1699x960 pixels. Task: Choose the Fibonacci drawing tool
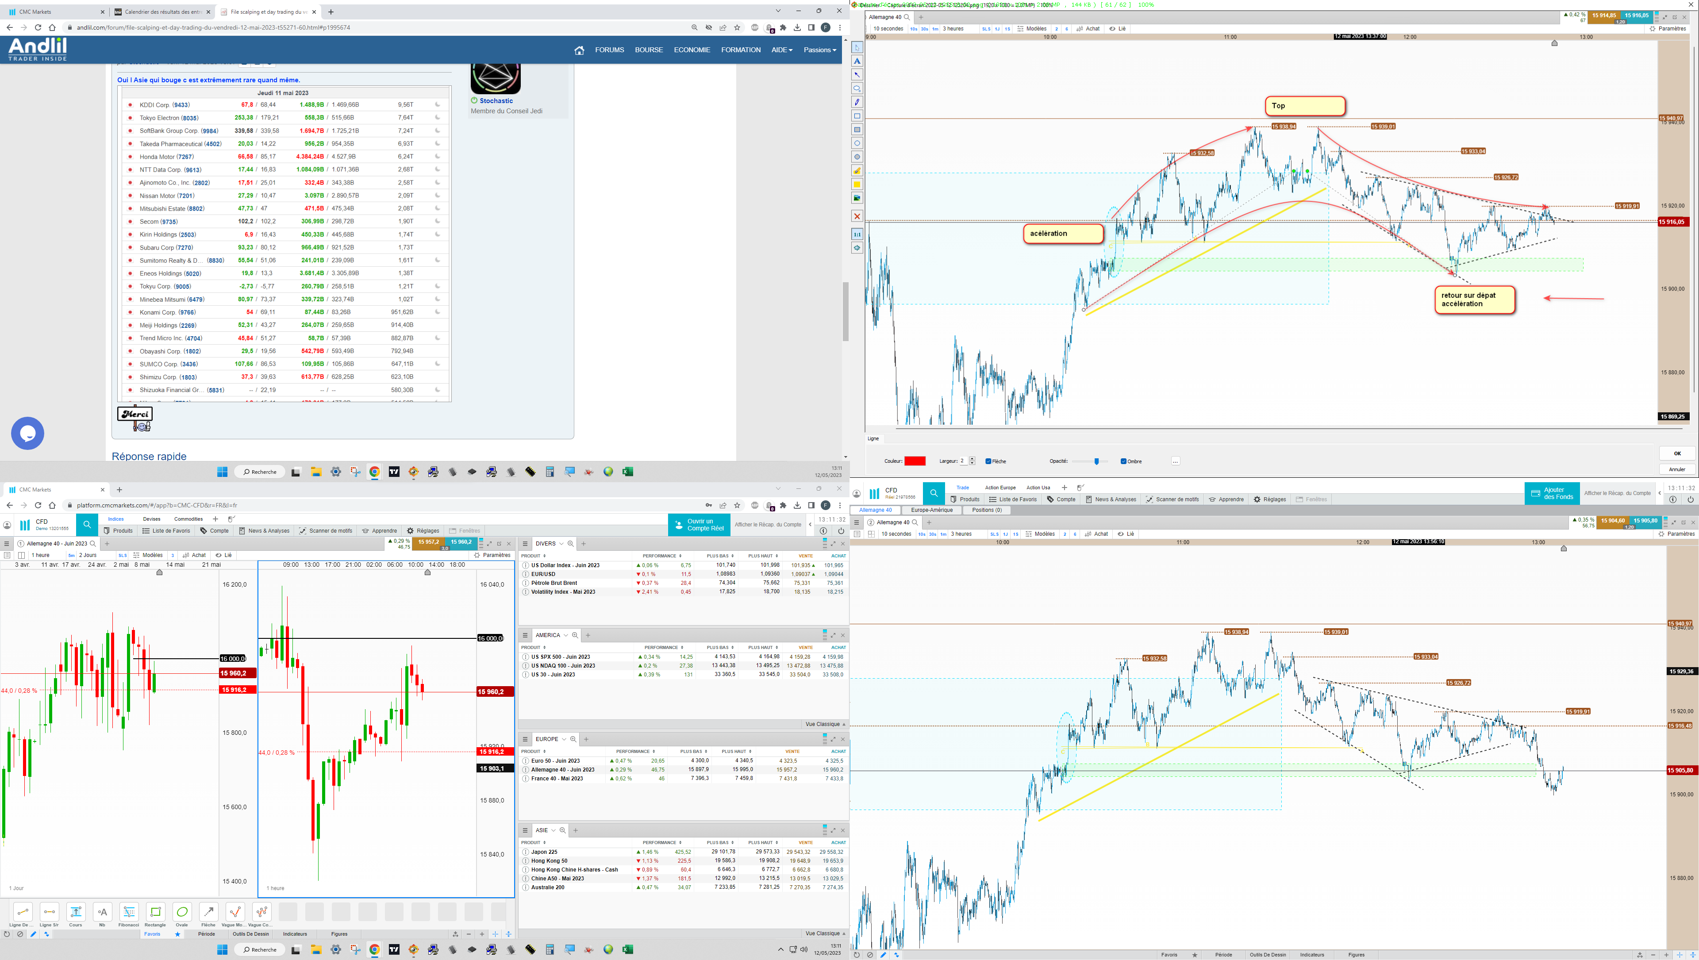129,912
